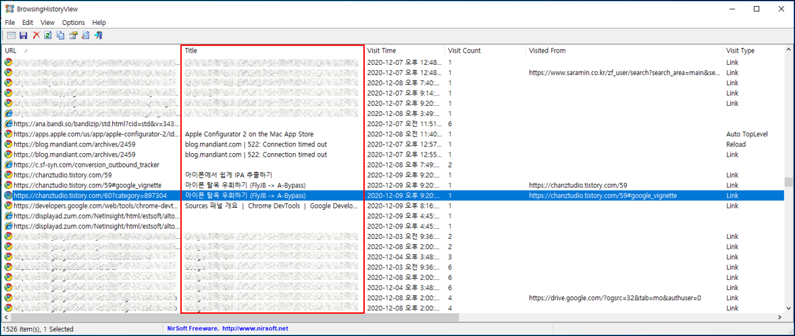Click the vertical scrollbar down arrow
Image resolution: width=795 pixels, height=336 pixels.
(788, 308)
